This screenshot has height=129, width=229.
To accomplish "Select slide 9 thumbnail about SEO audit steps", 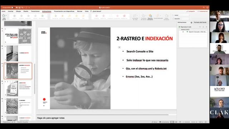I will 18,36.
